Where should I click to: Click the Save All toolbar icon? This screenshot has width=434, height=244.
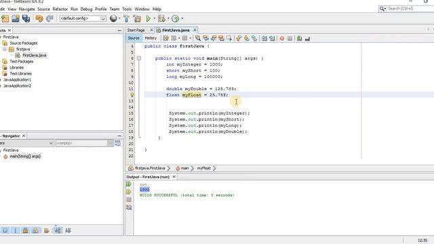click(x=26, y=18)
